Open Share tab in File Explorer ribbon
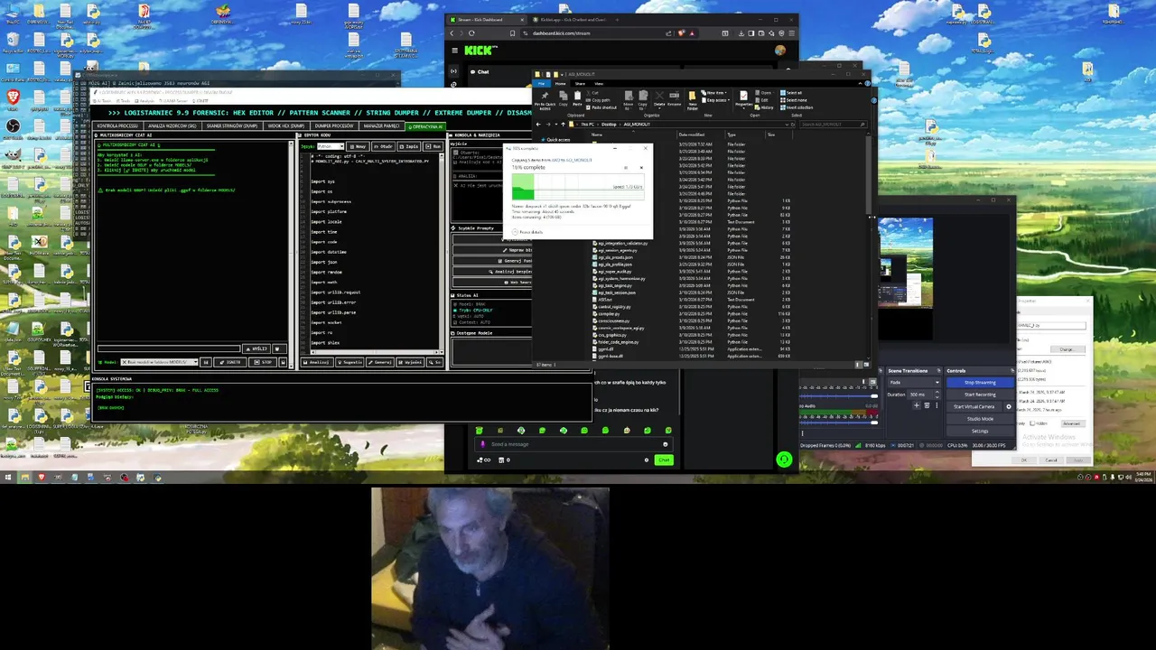Image resolution: width=1156 pixels, height=650 pixels. pos(580,84)
